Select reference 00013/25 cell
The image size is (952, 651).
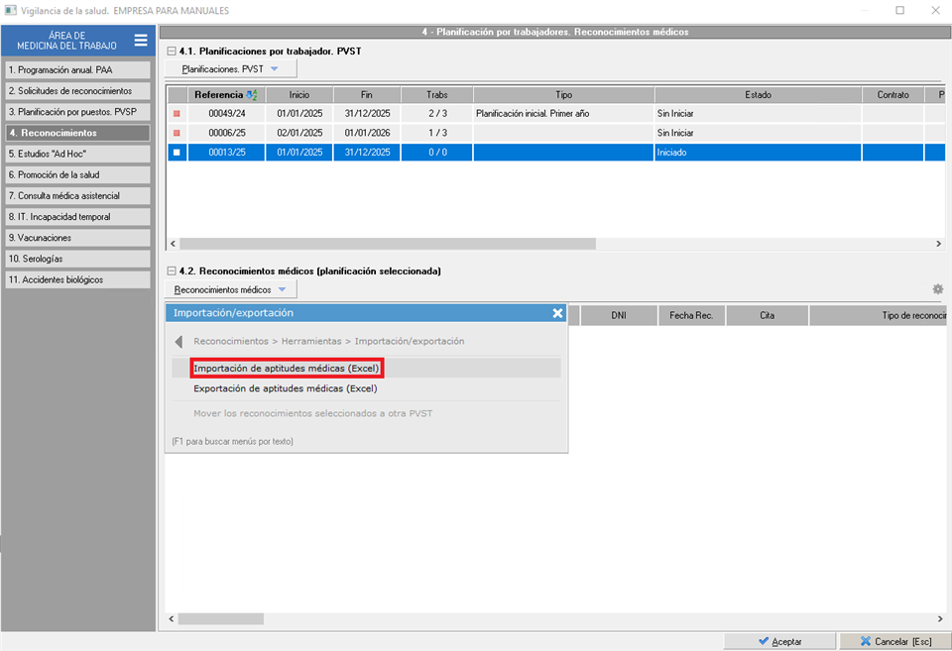(227, 153)
